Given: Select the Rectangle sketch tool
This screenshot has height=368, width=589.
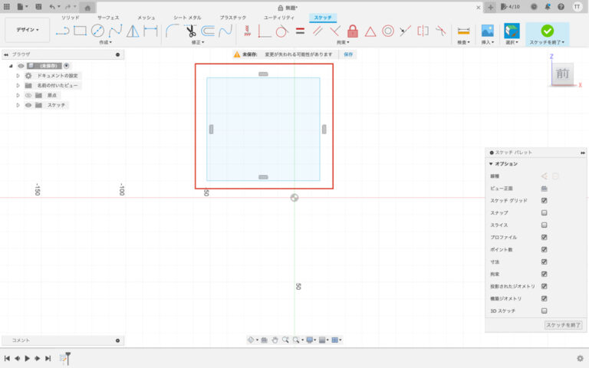Looking at the screenshot, I should [80, 31].
